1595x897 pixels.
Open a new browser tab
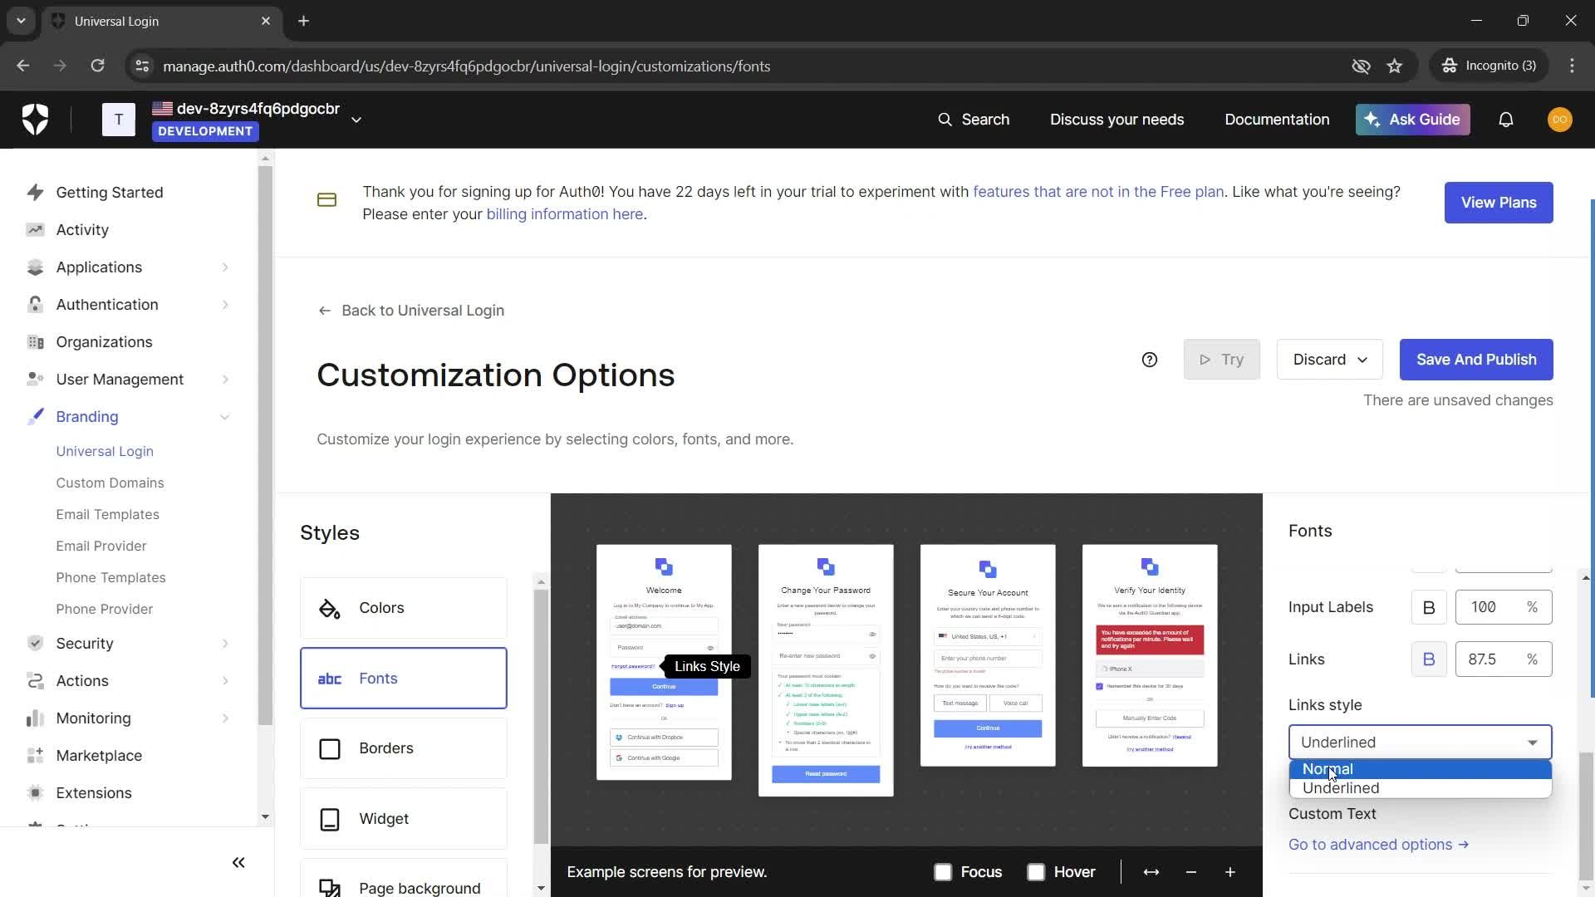tap(303, 21)
